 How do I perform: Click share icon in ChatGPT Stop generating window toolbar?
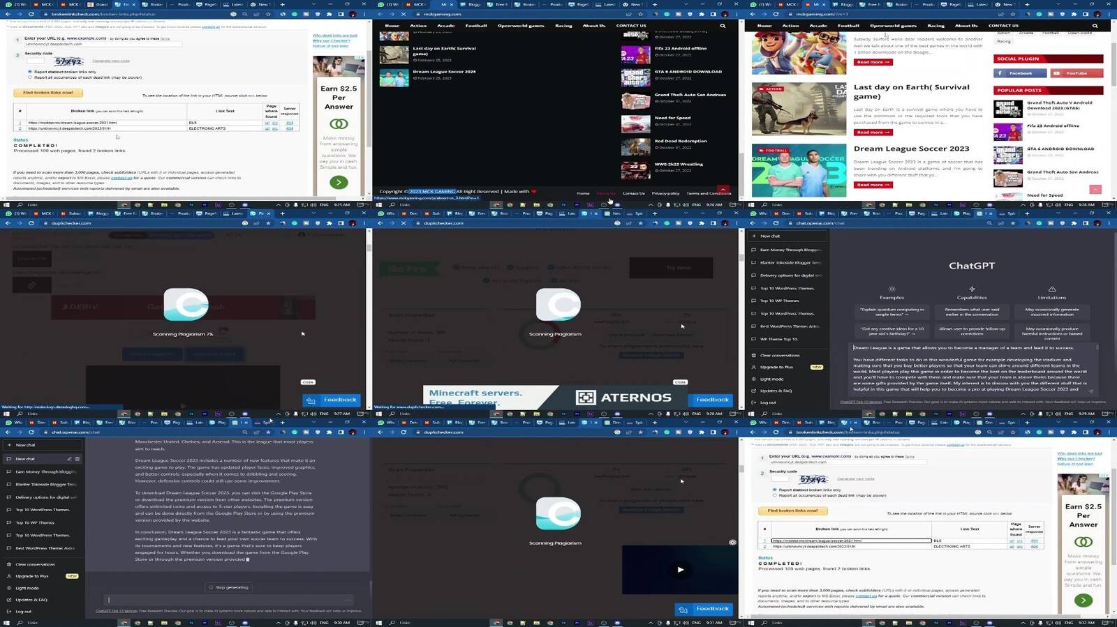256,432
